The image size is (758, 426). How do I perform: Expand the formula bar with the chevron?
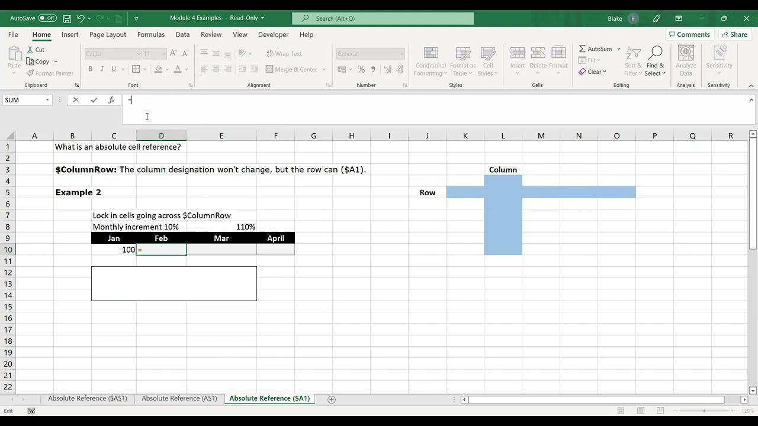click(x=751, y=100)
